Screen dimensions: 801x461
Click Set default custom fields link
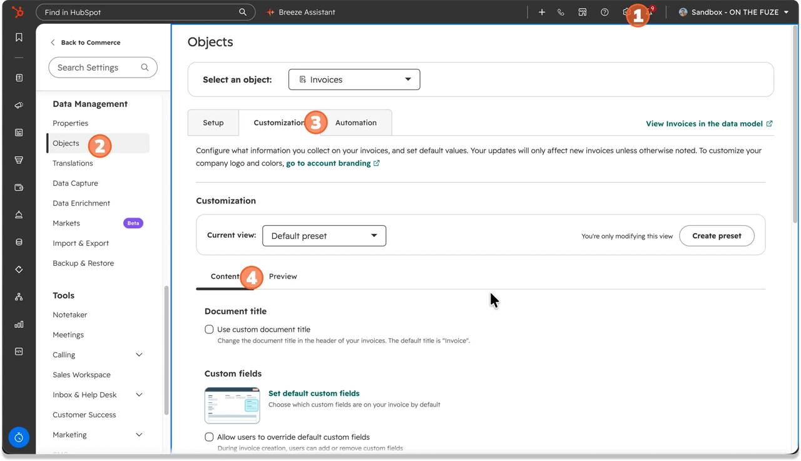pyautogui.click(x=314, y=393)
